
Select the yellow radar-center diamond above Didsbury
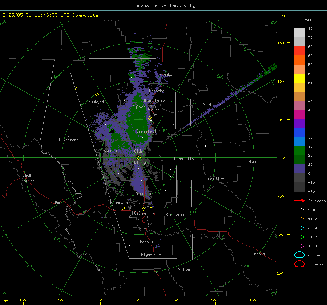(138, 158)
